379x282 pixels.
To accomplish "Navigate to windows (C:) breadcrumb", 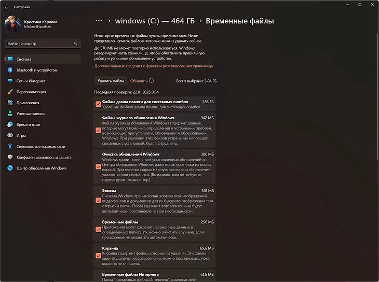I will [x=155, y=21].
